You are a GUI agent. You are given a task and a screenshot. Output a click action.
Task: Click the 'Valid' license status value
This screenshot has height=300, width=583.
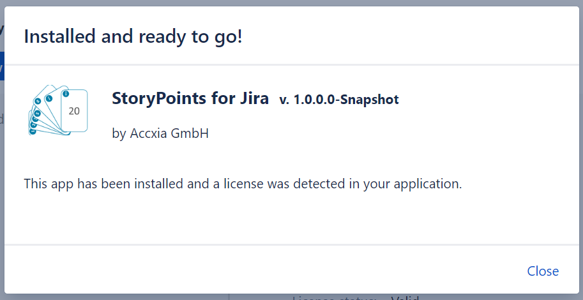point(404,297)
